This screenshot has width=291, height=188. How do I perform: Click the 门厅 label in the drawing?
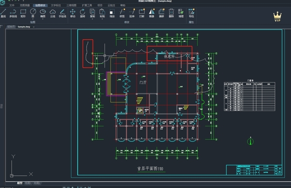[x=143, y=82]
